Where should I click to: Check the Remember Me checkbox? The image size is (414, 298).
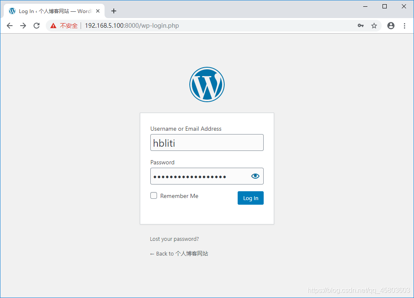(154, 195)
